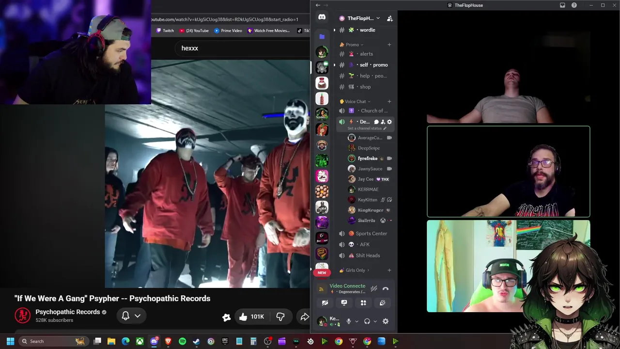Share your screen in Discord
The height and width of the screenshot is (349, 620).
click(344, 303)
